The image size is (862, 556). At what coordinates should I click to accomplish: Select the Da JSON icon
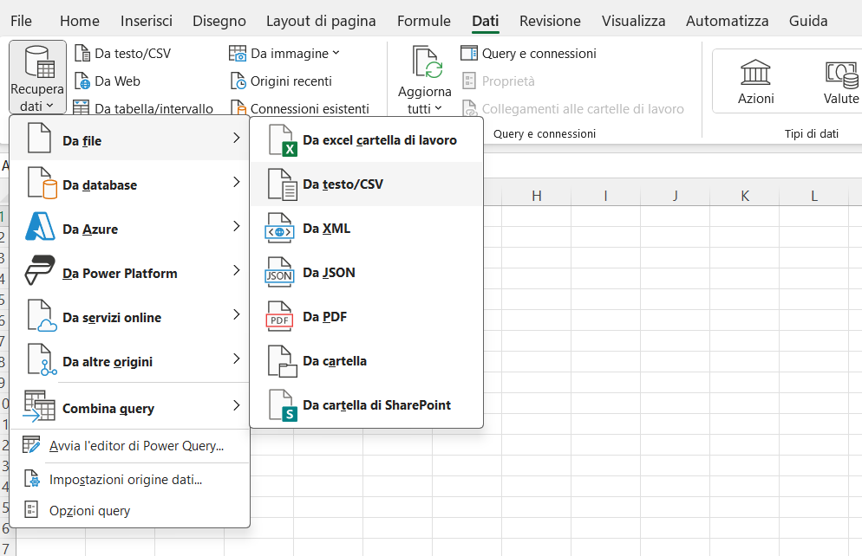(279, 274)
